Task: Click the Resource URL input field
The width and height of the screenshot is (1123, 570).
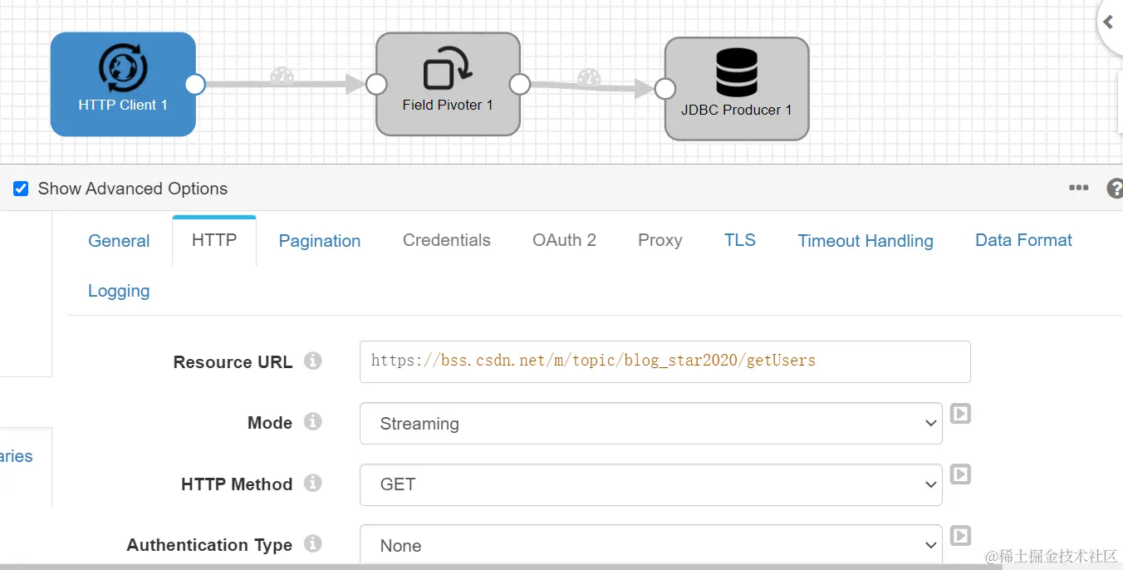Action: coord(664,361)
